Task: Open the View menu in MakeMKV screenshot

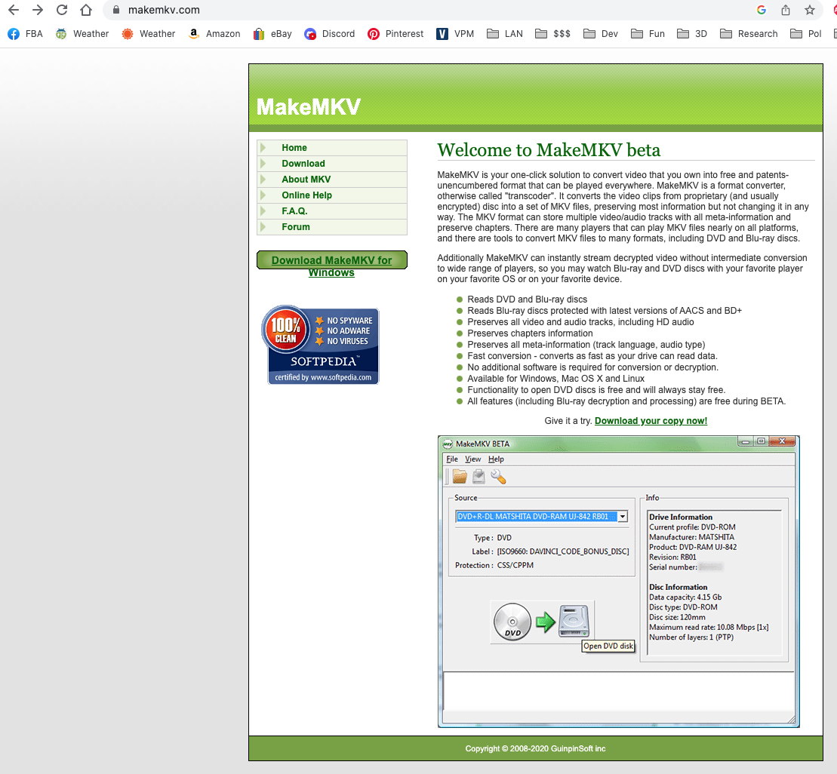Action: pyautogui.click(x=472, y=459)
